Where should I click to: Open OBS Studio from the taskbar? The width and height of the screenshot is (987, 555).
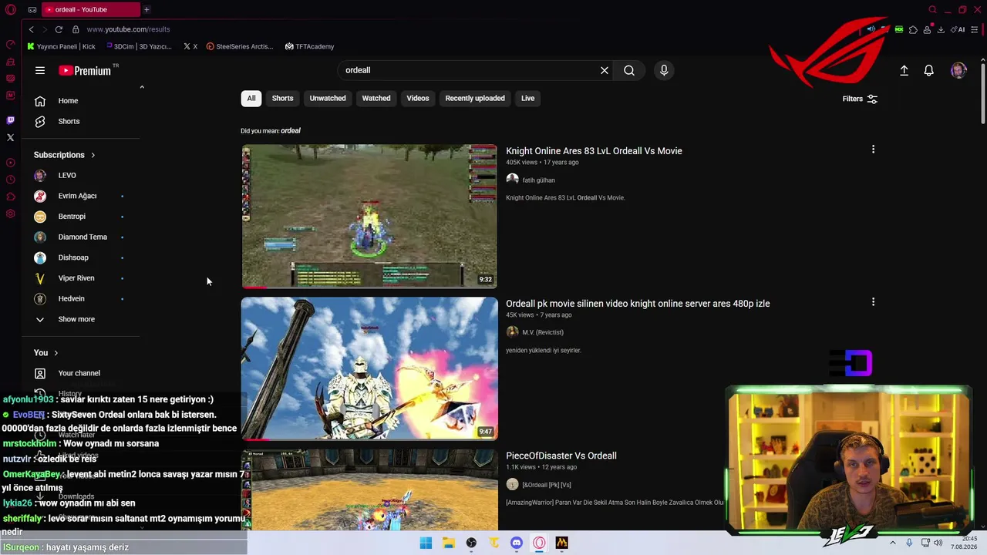[471, 543]
